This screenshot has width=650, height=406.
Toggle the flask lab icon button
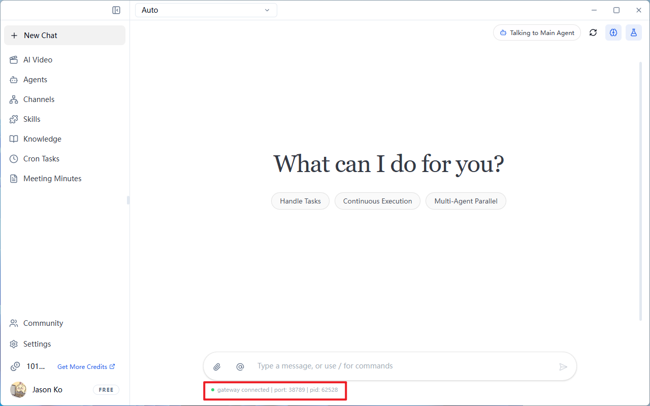[634, 32]
